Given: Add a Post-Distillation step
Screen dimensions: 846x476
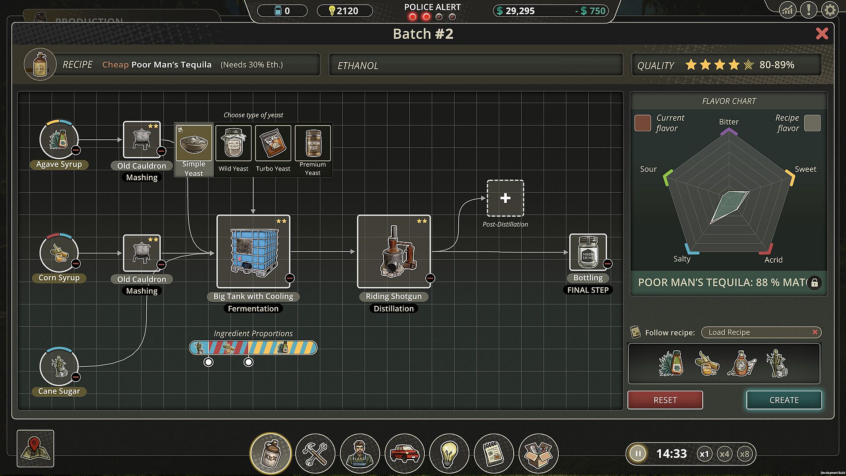Looking at the screenshot, I should coord(505,198).
